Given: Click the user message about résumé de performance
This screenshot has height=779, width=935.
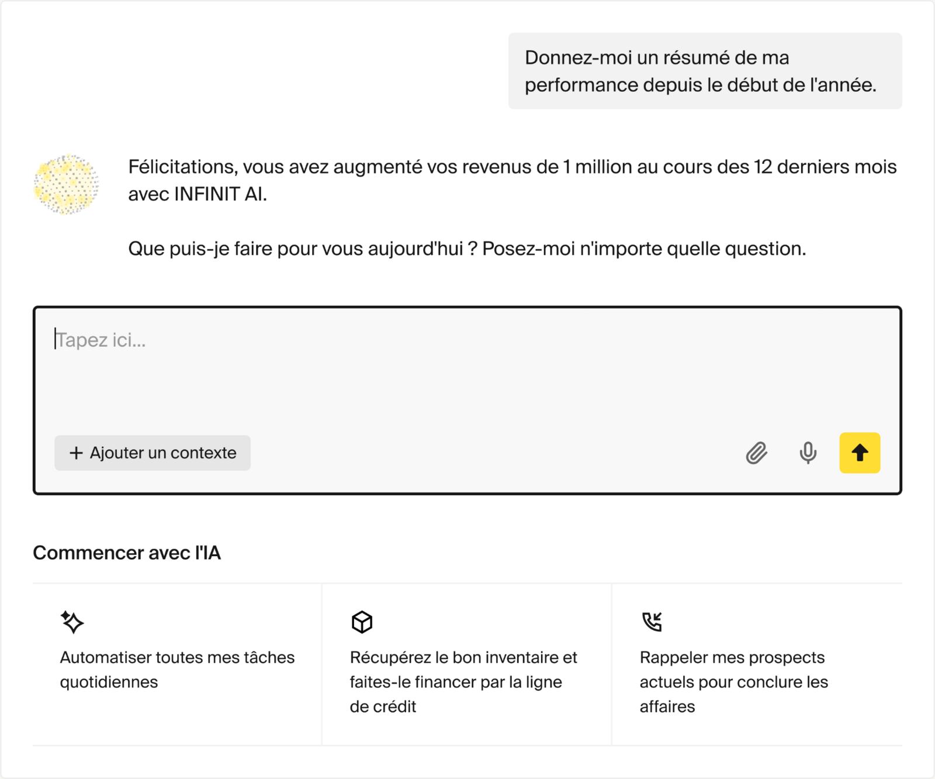Looking at the screenshot, I should point(700,71).
